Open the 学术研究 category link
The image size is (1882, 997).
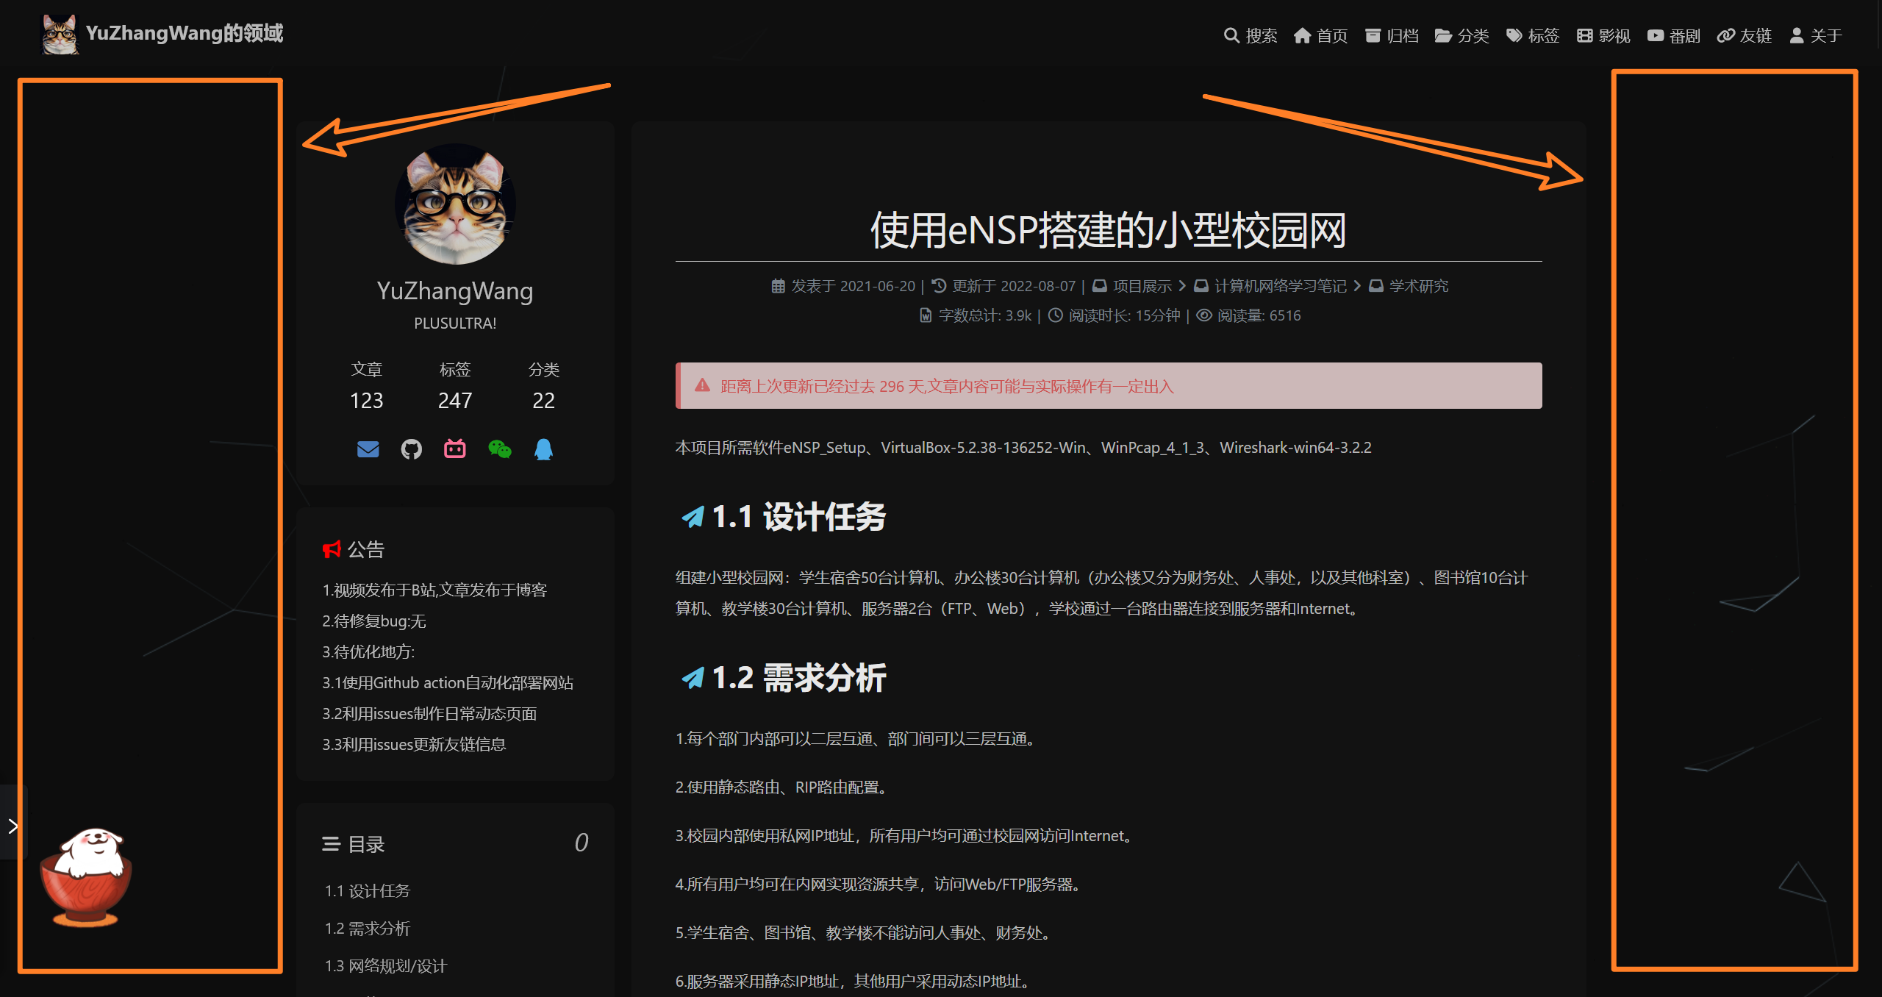pos(1417,286)
